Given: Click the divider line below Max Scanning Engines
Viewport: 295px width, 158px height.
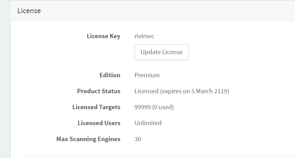Looking at the screenshot, I should pyautogui.click(x=160, y=156).
